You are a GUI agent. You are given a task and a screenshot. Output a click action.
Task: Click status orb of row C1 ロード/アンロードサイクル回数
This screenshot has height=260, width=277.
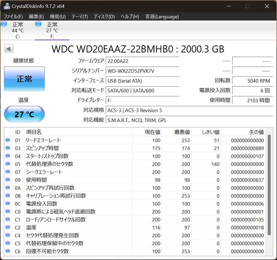[x=8, y=220]
